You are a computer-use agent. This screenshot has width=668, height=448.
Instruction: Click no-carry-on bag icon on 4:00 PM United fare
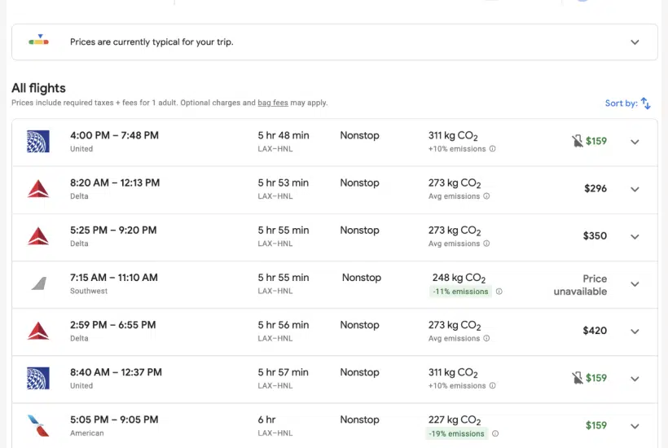577,142
